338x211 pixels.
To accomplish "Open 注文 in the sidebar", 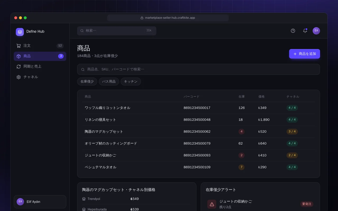I will pyautogui.click(x=40, y=46).
